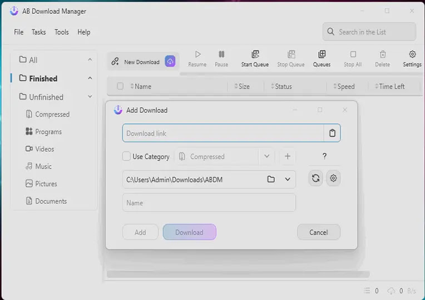Collapse the Unfinished folder chevron
The height and width of the screenshot is (300, 425).
(x=90, y=97)
